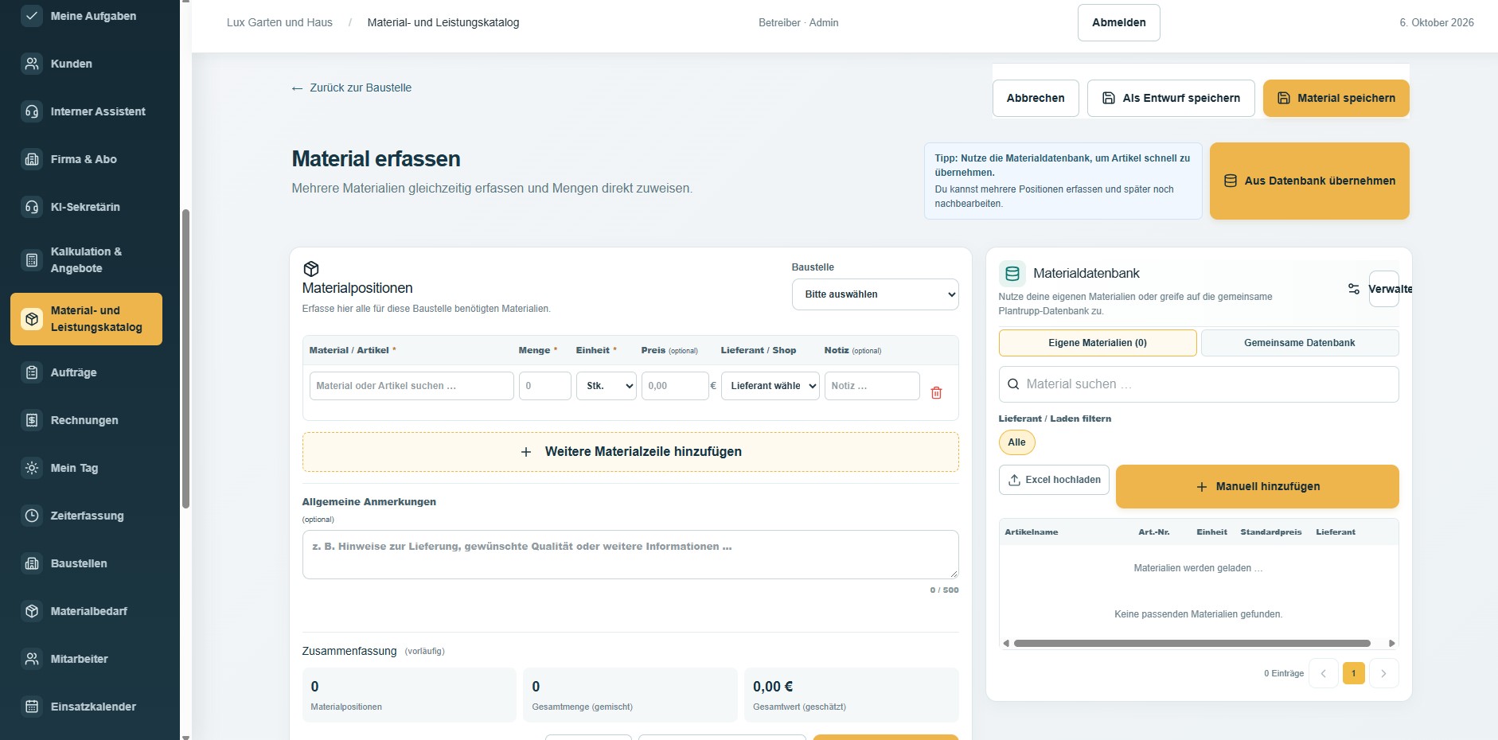Open the Zeiterfassung clock icon
Image resolution: width=1498 pixels, height=740 pixels.
(32, 516)
